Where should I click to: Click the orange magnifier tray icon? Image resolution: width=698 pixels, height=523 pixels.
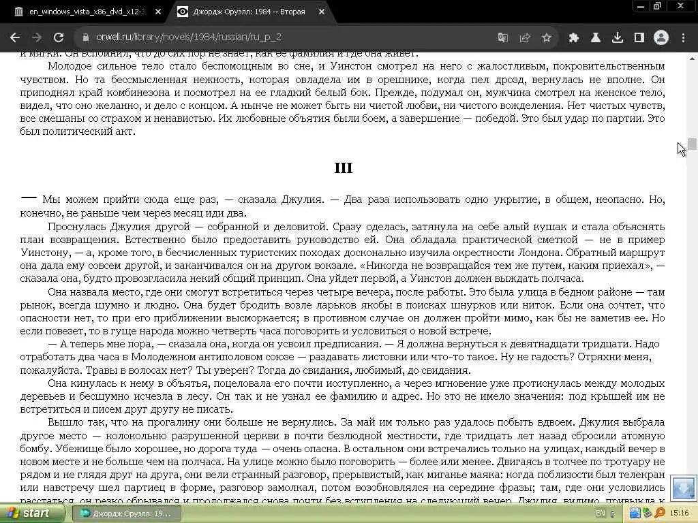tap(660, 513)
